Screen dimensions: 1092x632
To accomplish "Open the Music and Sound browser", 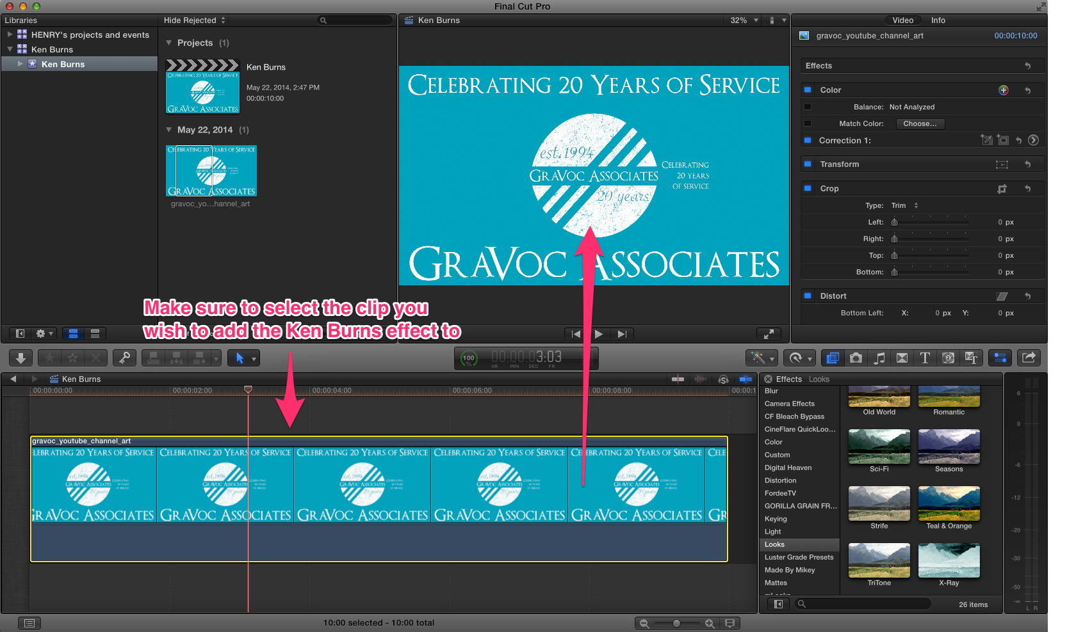I will click(x=879, y=358).
